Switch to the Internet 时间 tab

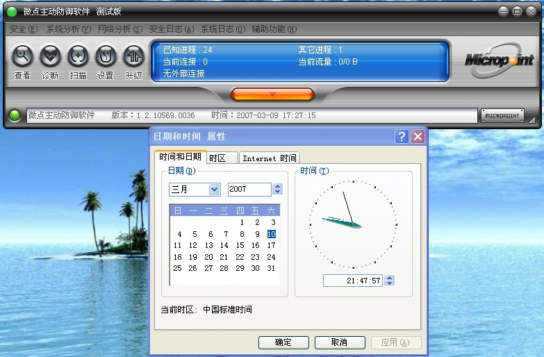(270, 158)
